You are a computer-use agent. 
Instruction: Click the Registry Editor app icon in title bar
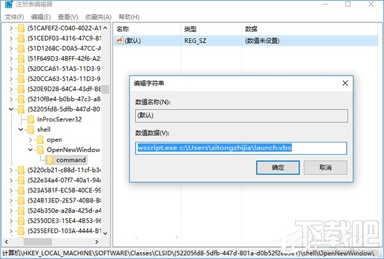[x=8, y=4]
